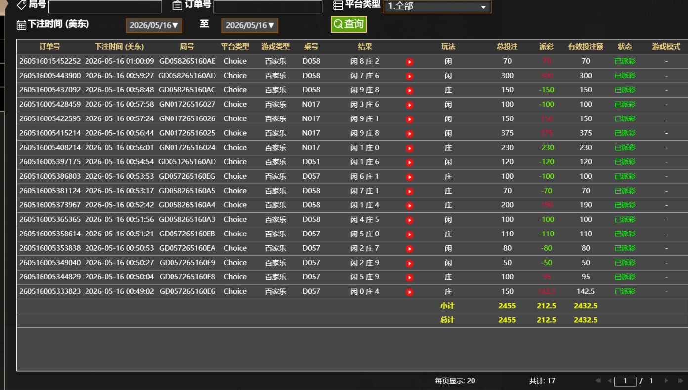Click payout value -230
The width and height of the screenshot is (688, 390).
pos(546,148)
